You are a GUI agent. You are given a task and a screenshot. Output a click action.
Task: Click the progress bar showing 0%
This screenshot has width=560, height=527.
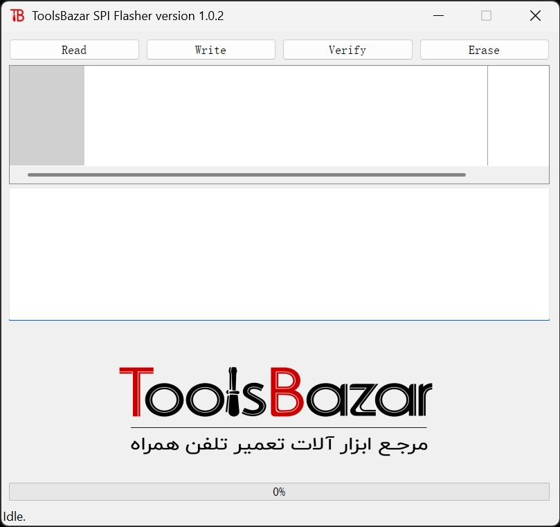click(x=280, y=492)
